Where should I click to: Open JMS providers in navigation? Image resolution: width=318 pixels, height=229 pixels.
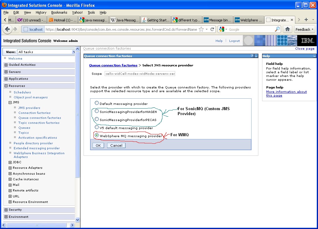coord(29,108)
